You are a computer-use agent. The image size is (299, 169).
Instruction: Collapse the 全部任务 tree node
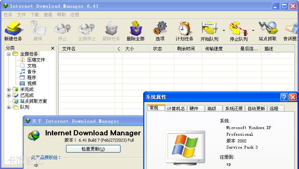[x=9, y=54]
